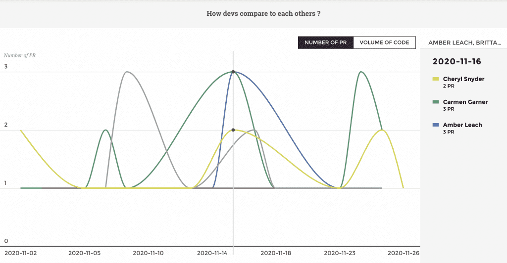Click the data point marker at 3 PR

233,72
